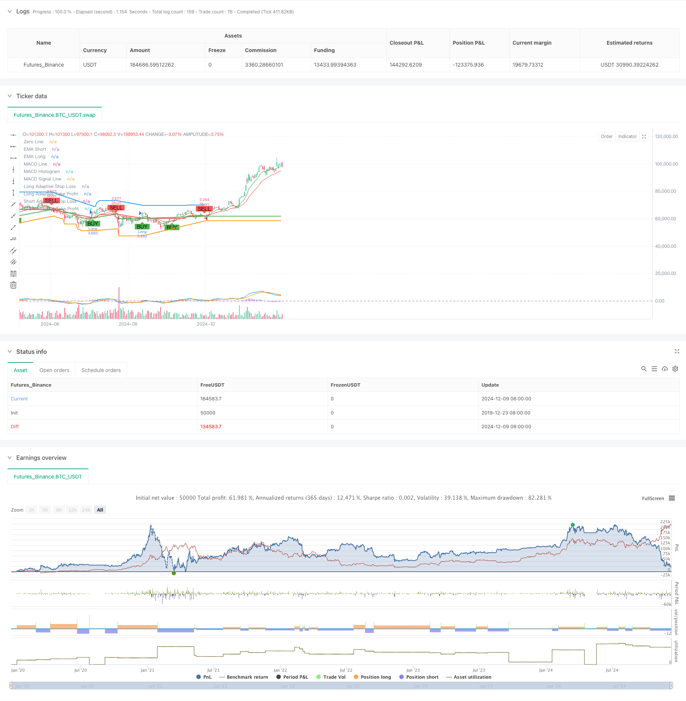Delete all chart drawings with trash icon
This screenshot has height=701, width=686.
click(13, 285)
